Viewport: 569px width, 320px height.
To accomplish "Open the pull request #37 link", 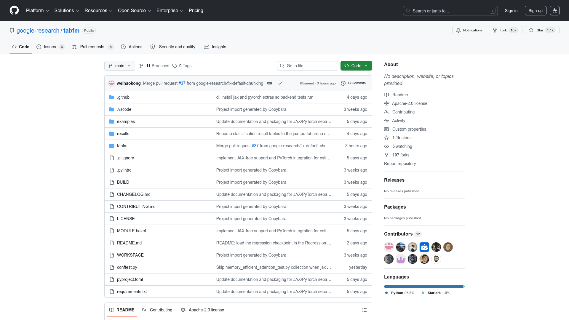I will pyautogui.click(x=182, y=83).
